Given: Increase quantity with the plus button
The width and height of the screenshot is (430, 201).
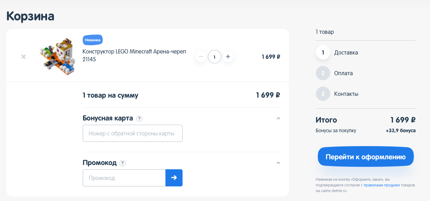Looking at the screenshot, I should click(x=228, y=56).
